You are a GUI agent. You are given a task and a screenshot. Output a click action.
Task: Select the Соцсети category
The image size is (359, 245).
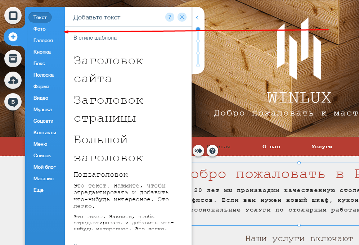point(43,121)
